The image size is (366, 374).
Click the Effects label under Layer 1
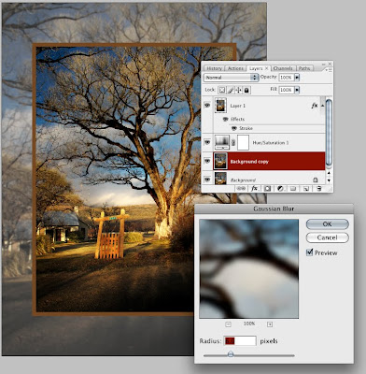(238, 119)
